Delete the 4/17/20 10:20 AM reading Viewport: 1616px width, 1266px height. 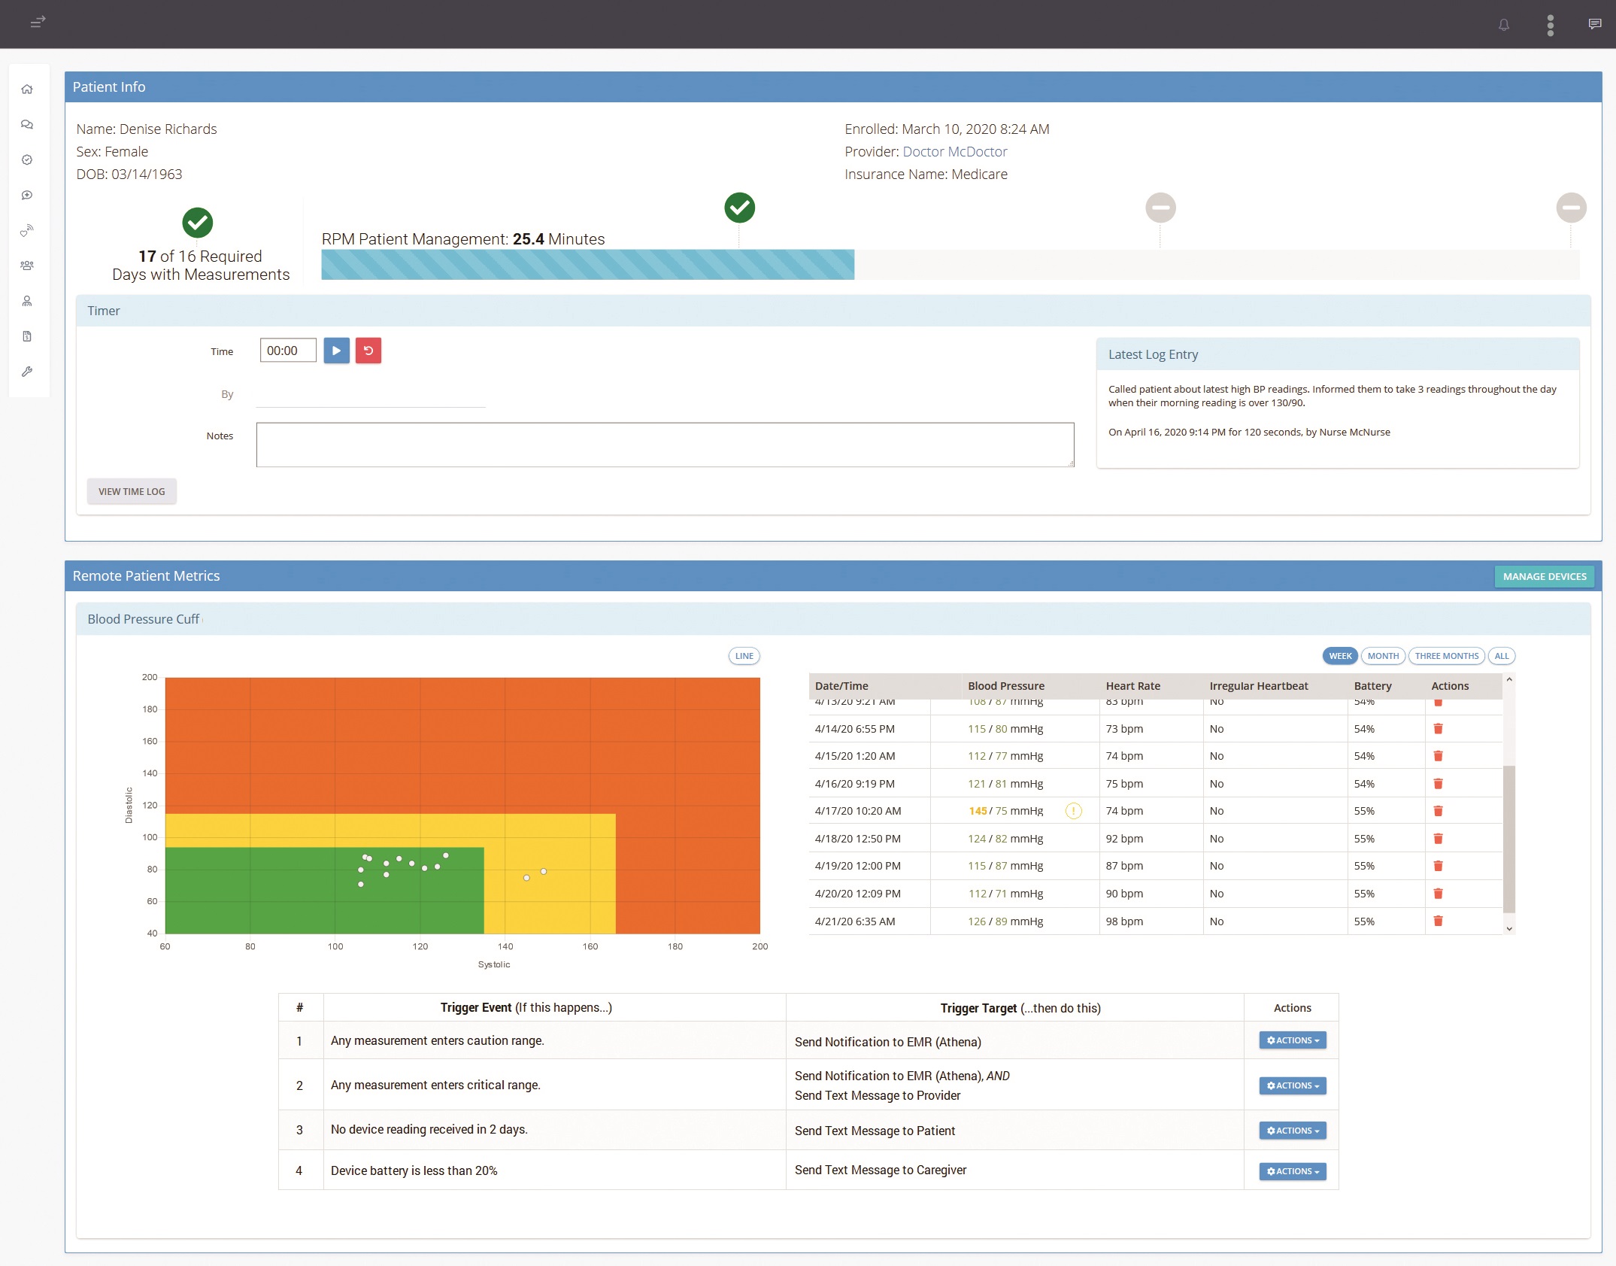tap(1438, 811)
